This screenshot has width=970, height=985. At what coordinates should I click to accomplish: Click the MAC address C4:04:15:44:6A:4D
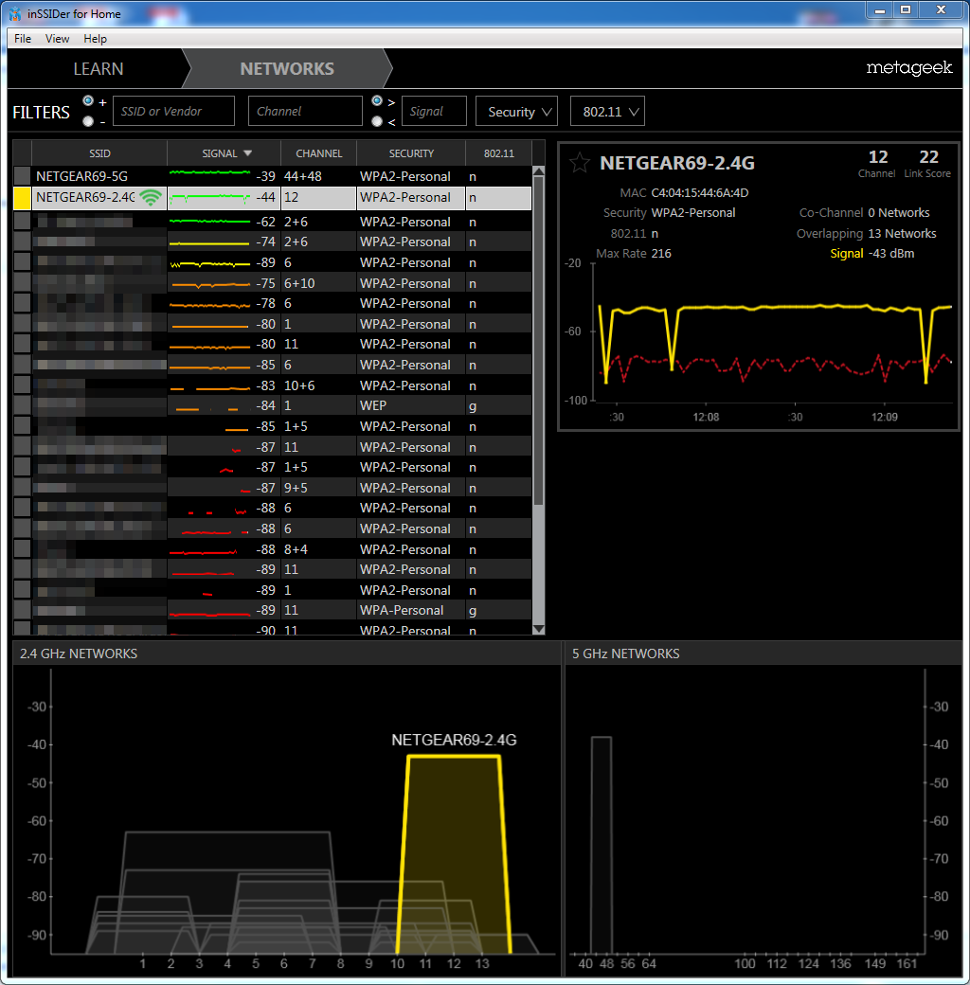[699, 193]
